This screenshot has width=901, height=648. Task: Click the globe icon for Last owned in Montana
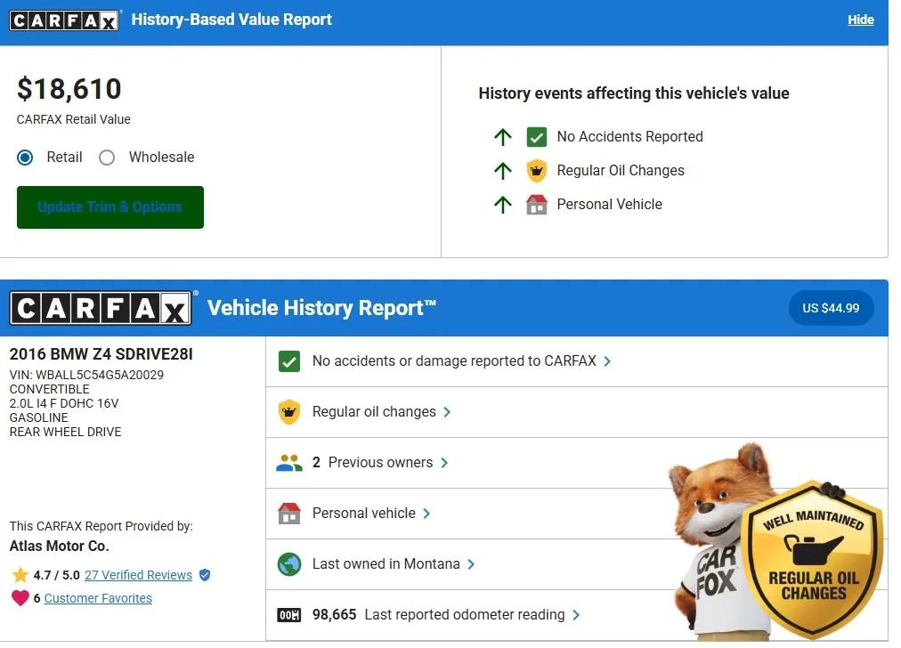point(289,564)
